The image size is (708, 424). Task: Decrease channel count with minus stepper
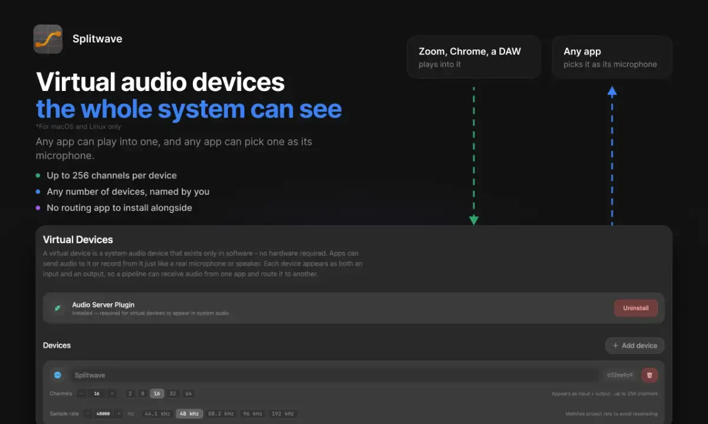[81, 393]
